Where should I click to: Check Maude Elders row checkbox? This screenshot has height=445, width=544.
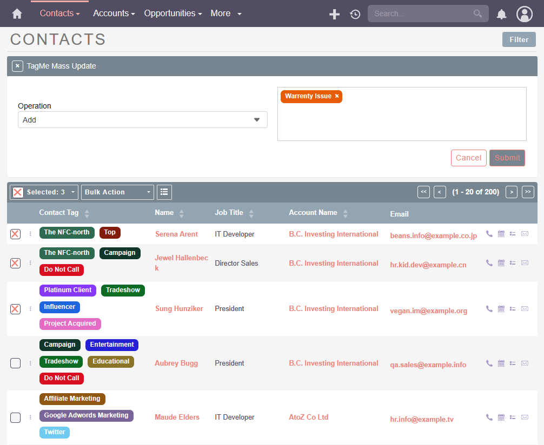point(15,417)
